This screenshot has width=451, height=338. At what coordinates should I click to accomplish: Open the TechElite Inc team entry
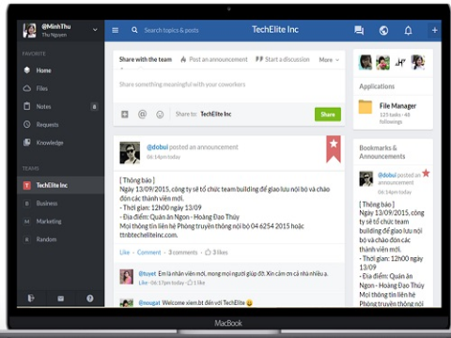61,185
